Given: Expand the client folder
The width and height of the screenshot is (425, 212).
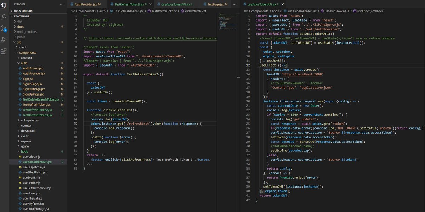Looking at the screenshot, I should coord(38,47).
